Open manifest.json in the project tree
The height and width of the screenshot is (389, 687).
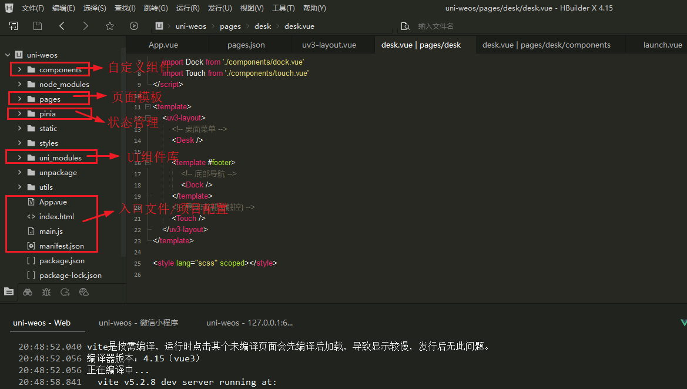pyautogui.click(x=61, y=246)
